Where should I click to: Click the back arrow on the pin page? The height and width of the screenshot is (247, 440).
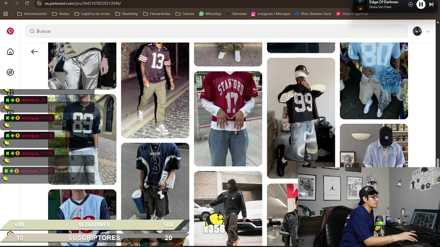(x=34, y=52)
